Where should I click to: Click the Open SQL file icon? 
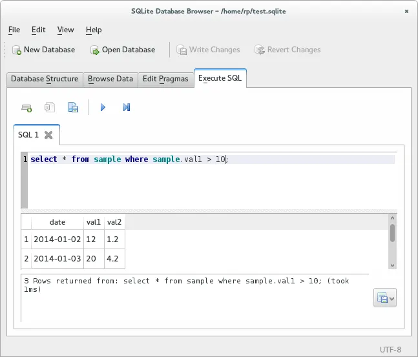50,108
